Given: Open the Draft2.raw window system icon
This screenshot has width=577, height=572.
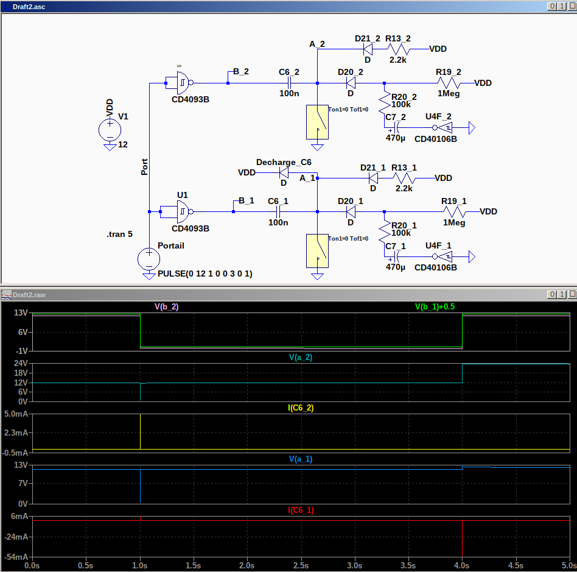Looking at the screenshot, I should (6, 295).
